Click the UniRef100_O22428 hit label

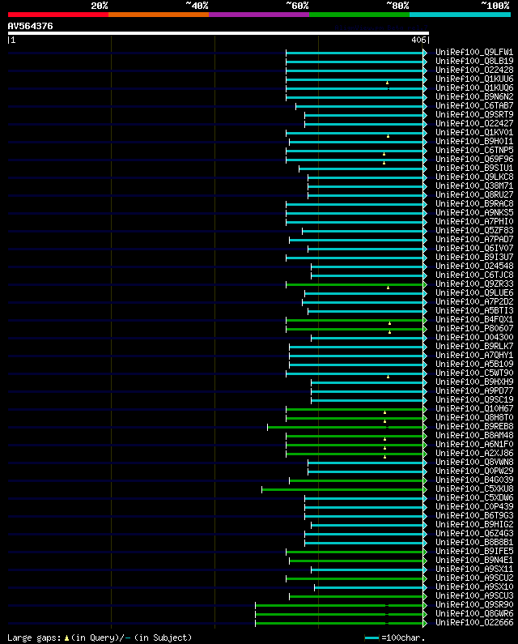pos(474,70)
